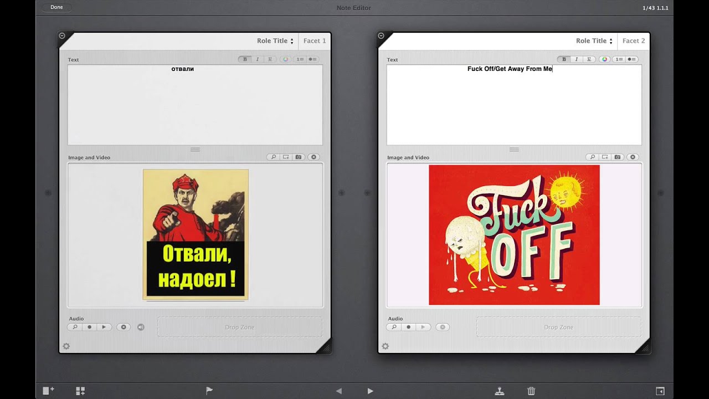This screenshot has width=709, height=399.
Task: Open the color picker in Facet 2 text toolbar
Action: [x=605, y=59]
